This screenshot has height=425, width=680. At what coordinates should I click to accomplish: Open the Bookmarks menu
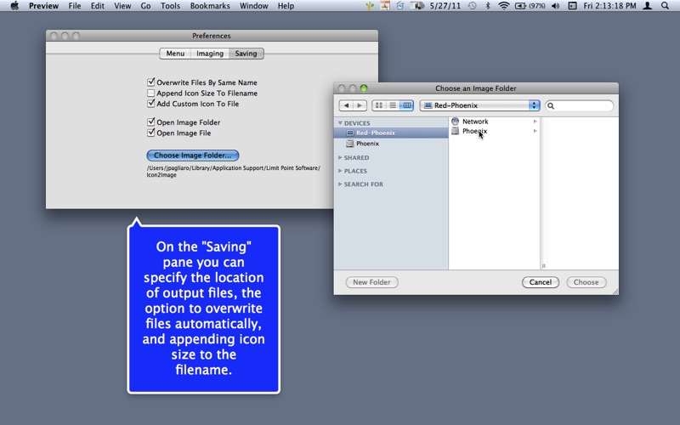210,6
